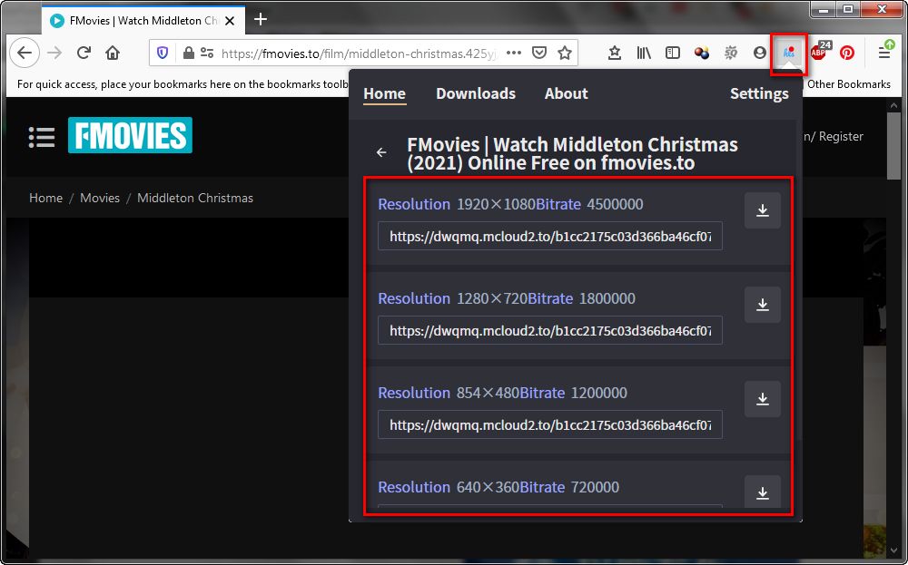Open the FMovies hamburger menu

point(42,137)
